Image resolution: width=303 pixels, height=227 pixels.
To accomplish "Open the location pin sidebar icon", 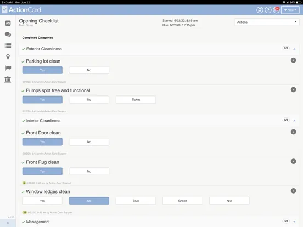I will tap(8, 57).
